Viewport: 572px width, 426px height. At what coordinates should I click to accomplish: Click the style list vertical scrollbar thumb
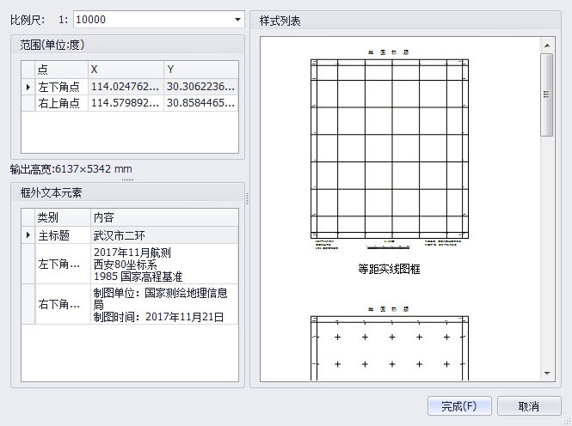[x=546, y=94]
